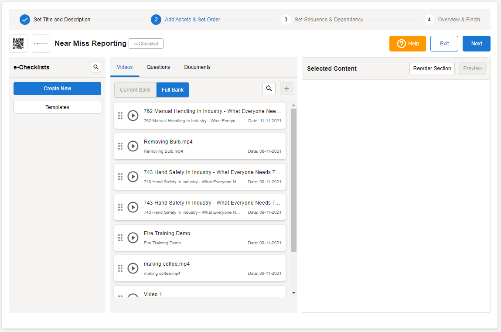Click the Reorder Section button
The width and height of the screenshot is (501, 332).
click(x=432, y=68)
